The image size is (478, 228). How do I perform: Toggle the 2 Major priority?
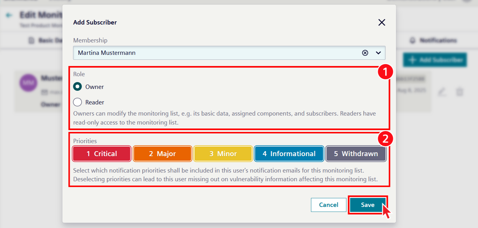coord(162,154)
